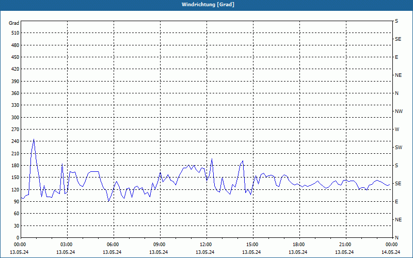Select the 18:00 time axis label
Screen dimensions: 413x258
(299, 245)
